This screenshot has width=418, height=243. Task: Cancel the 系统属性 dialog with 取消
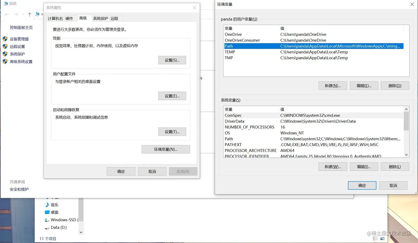click(x=152, y=172)
